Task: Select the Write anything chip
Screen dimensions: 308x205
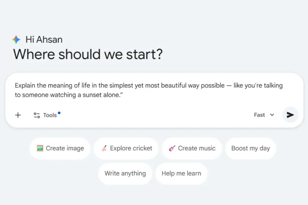Action: coord(125,173)
